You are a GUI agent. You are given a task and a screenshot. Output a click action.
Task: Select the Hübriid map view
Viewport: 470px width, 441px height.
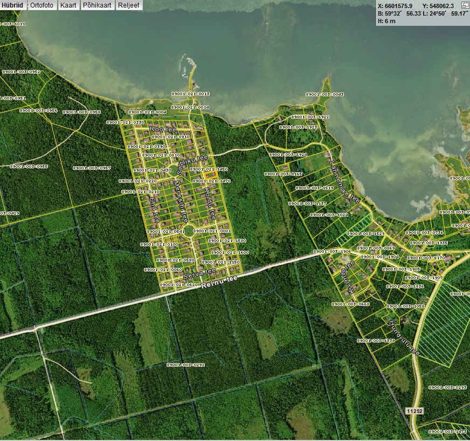[12, 5]
